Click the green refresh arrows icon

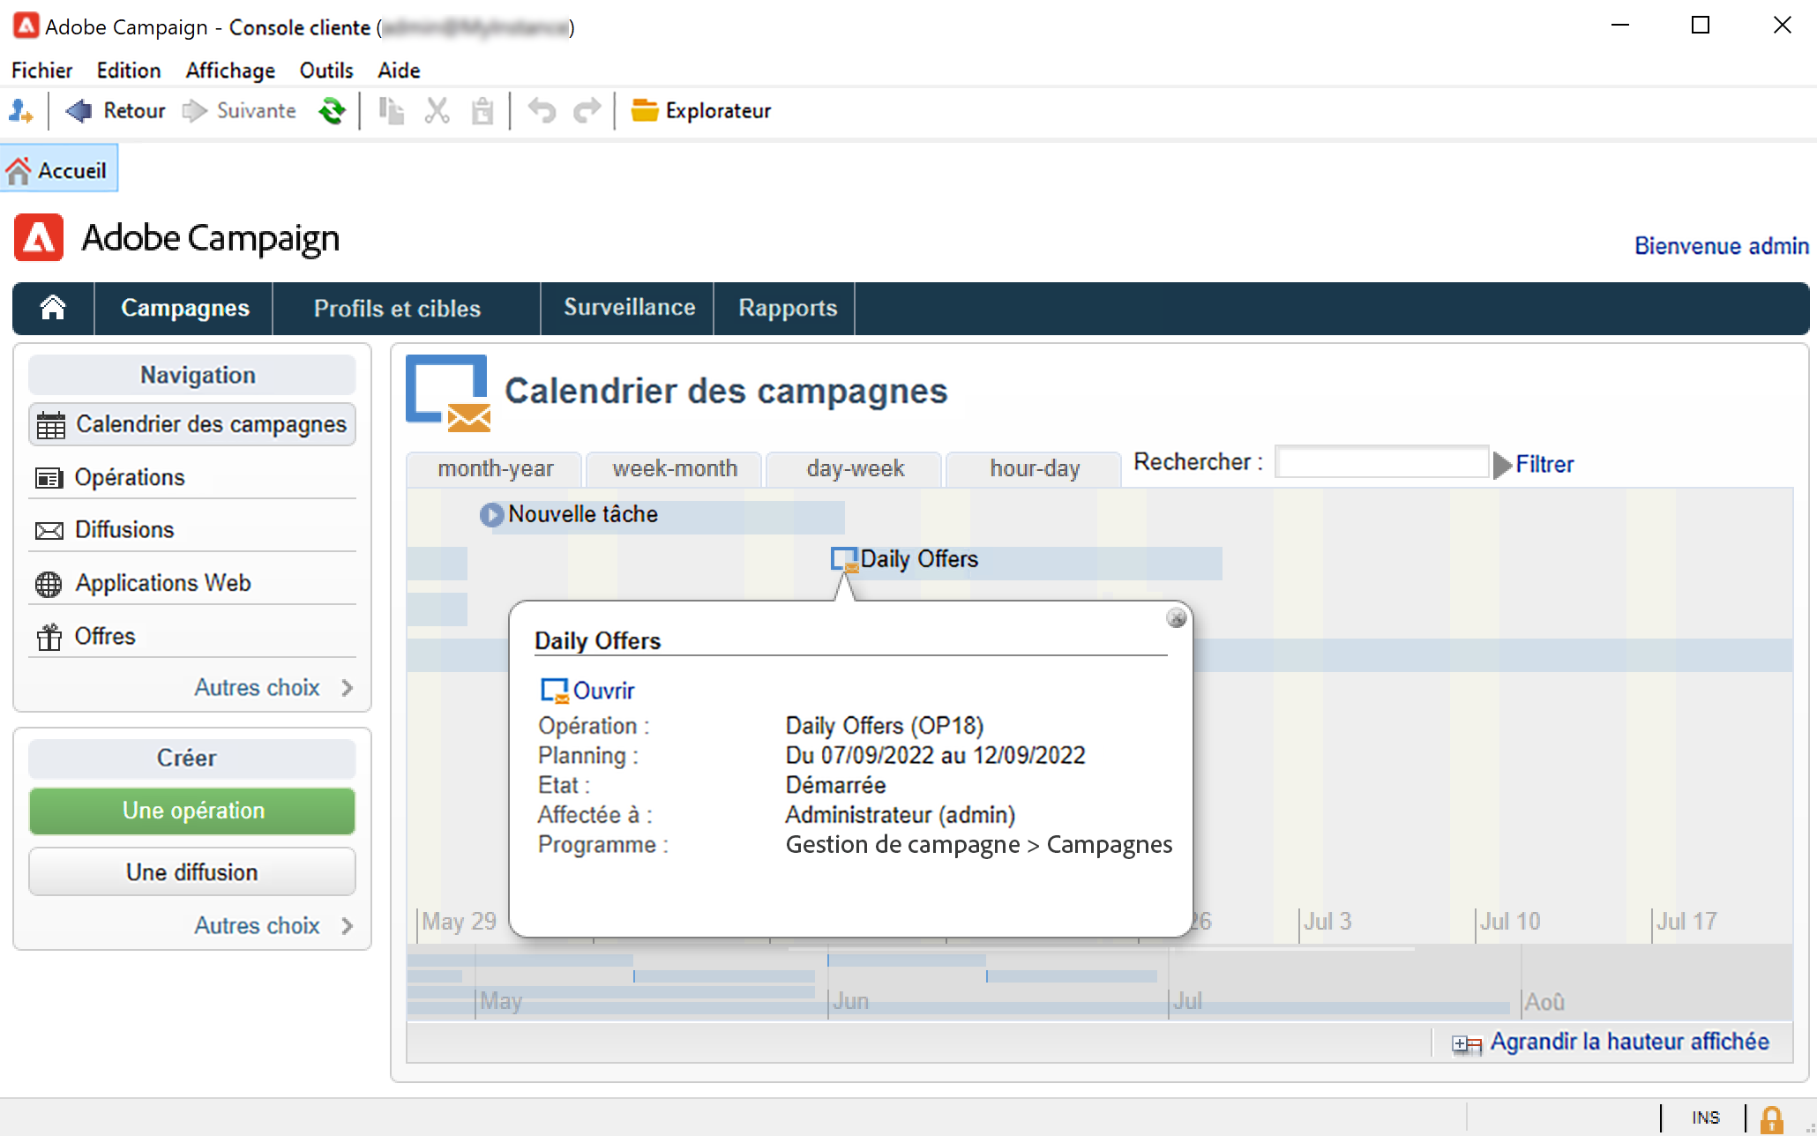pyautogui.click(x=332, y=111)
